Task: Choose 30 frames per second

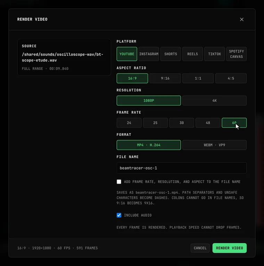Action: [x=182, y=123]
